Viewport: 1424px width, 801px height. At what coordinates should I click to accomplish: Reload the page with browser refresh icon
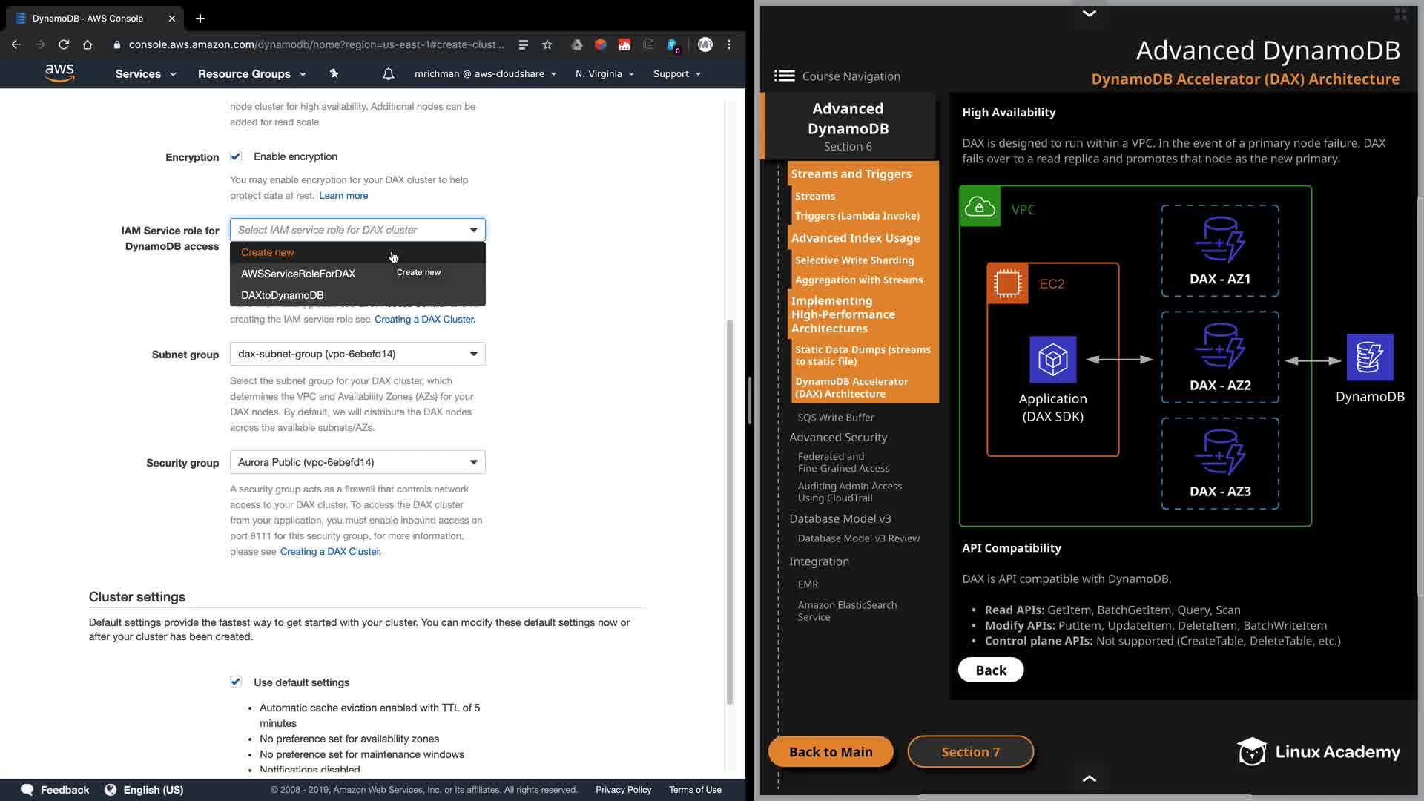tap(64, 44)
